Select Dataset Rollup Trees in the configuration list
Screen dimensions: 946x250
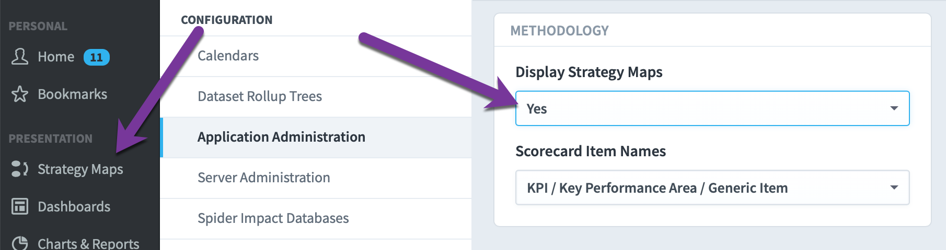(x=316, y=96)
